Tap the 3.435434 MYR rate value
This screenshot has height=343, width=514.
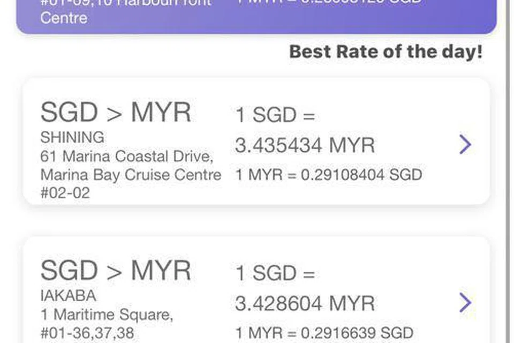point(305,145)
